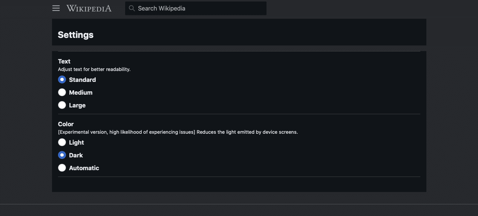The height and width of the screenshot is (216, 478).
Task: Click the Wikipedia wordmark logo
Action: [x=89, y=8]
